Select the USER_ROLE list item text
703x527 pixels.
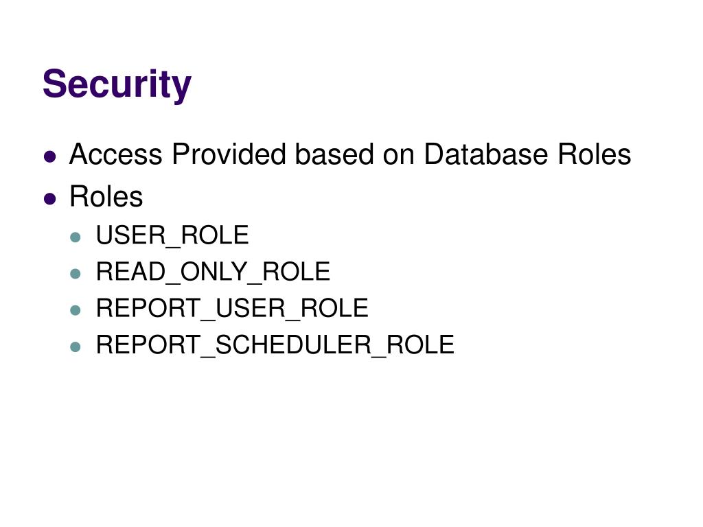[x=172, y=236]
